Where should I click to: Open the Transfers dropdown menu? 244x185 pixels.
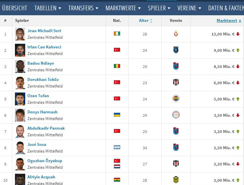coord(83,8)
